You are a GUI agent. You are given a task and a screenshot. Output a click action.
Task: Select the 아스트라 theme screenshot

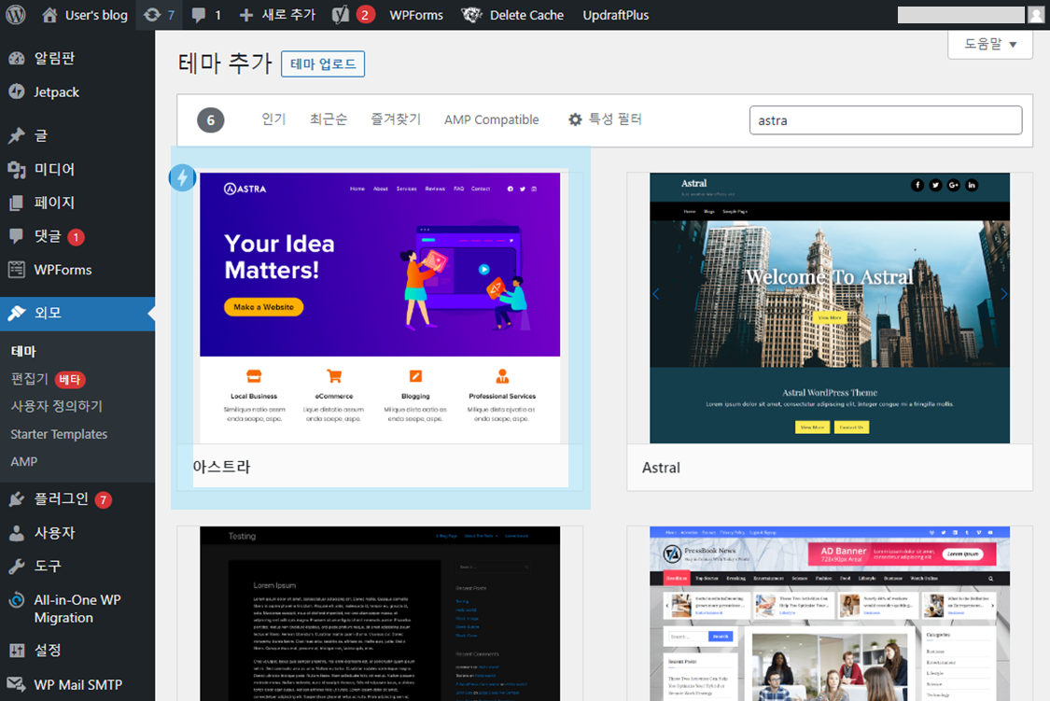380,308
